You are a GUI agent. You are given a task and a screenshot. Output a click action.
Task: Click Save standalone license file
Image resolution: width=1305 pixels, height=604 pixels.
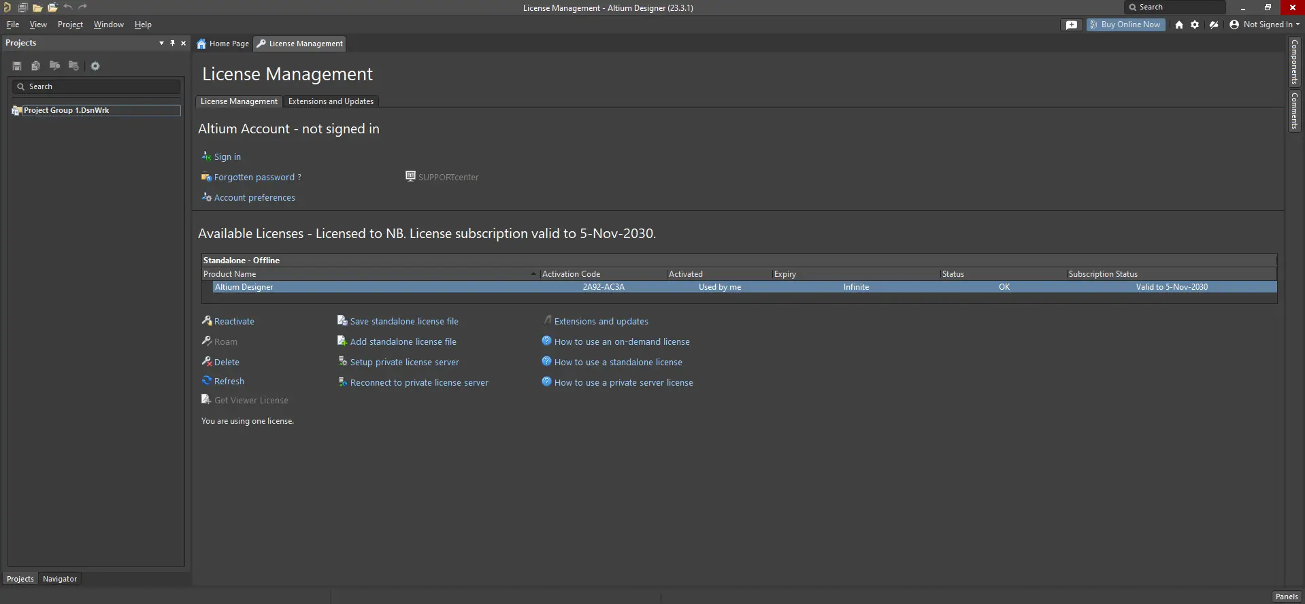(x=404, y=321)
